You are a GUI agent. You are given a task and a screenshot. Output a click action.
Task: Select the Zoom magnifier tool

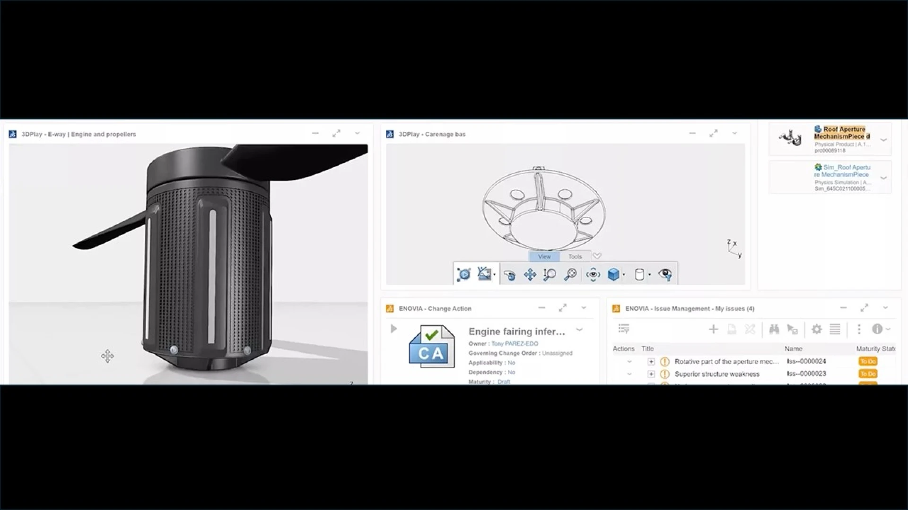point(550,275)
